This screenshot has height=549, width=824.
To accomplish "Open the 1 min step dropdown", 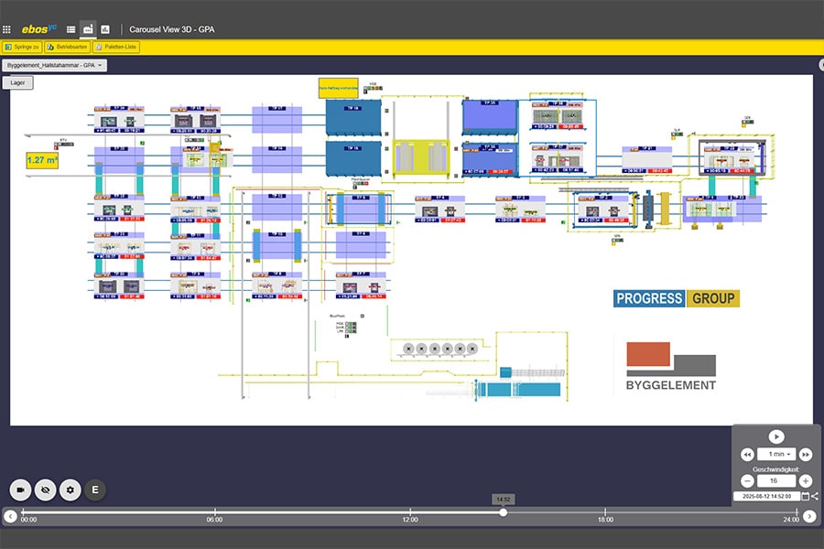I will coord(775,454).
